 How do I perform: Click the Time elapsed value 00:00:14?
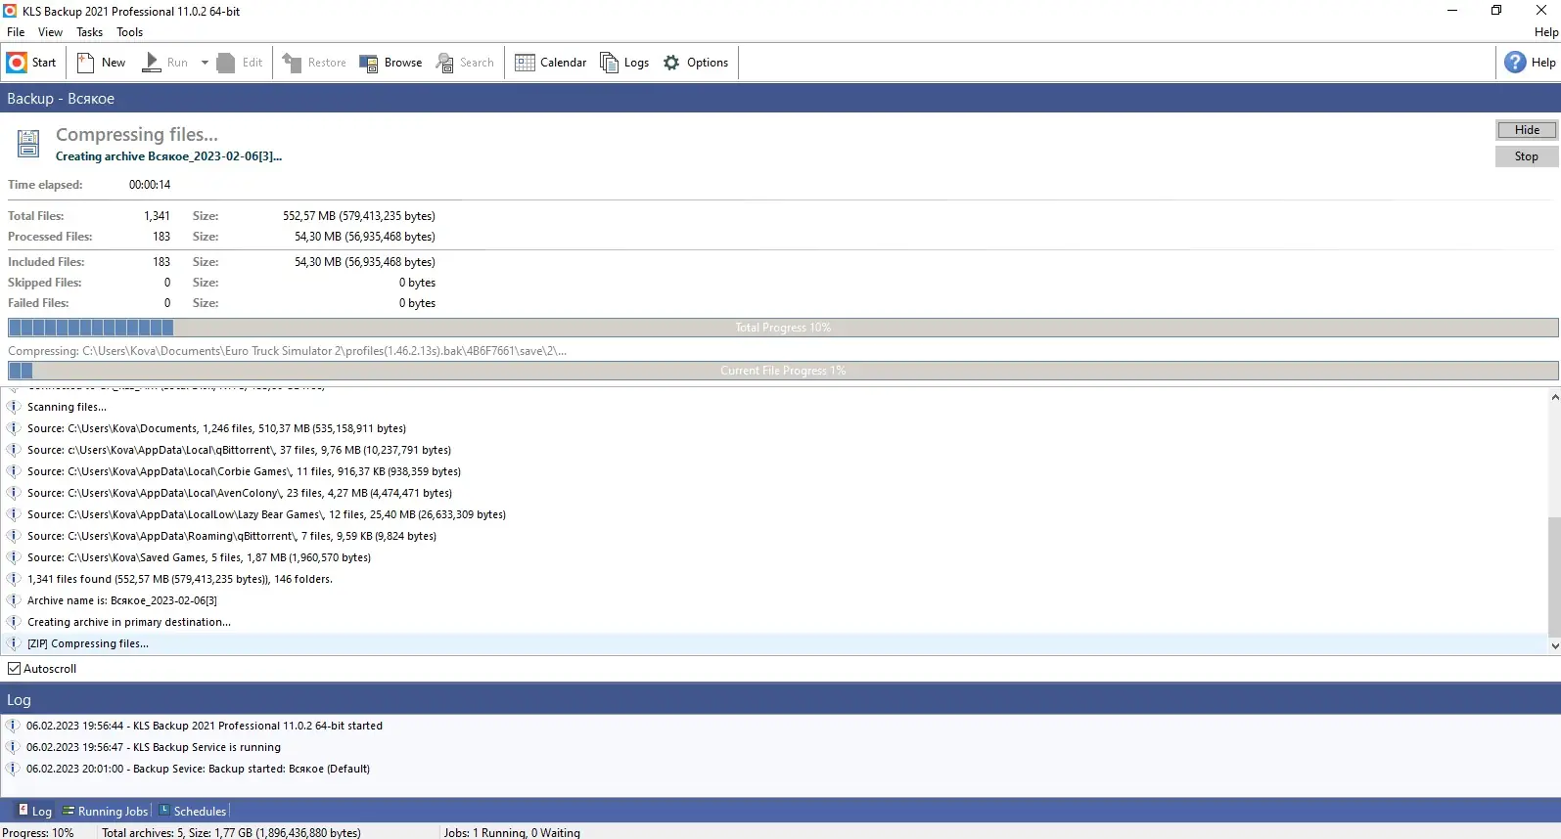pyautogui.click(x=150, y=185)
